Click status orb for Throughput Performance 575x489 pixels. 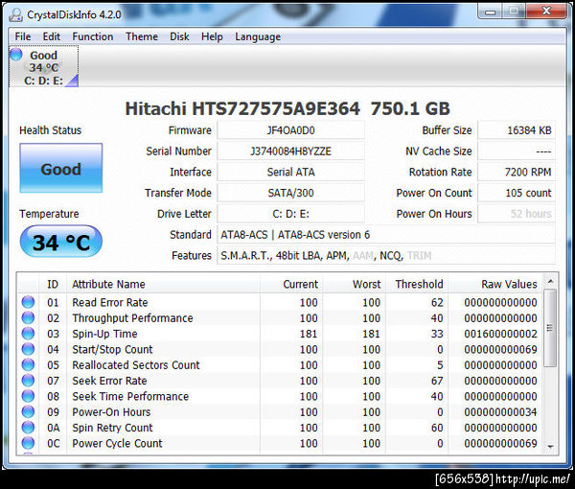[x=28, y=317]
